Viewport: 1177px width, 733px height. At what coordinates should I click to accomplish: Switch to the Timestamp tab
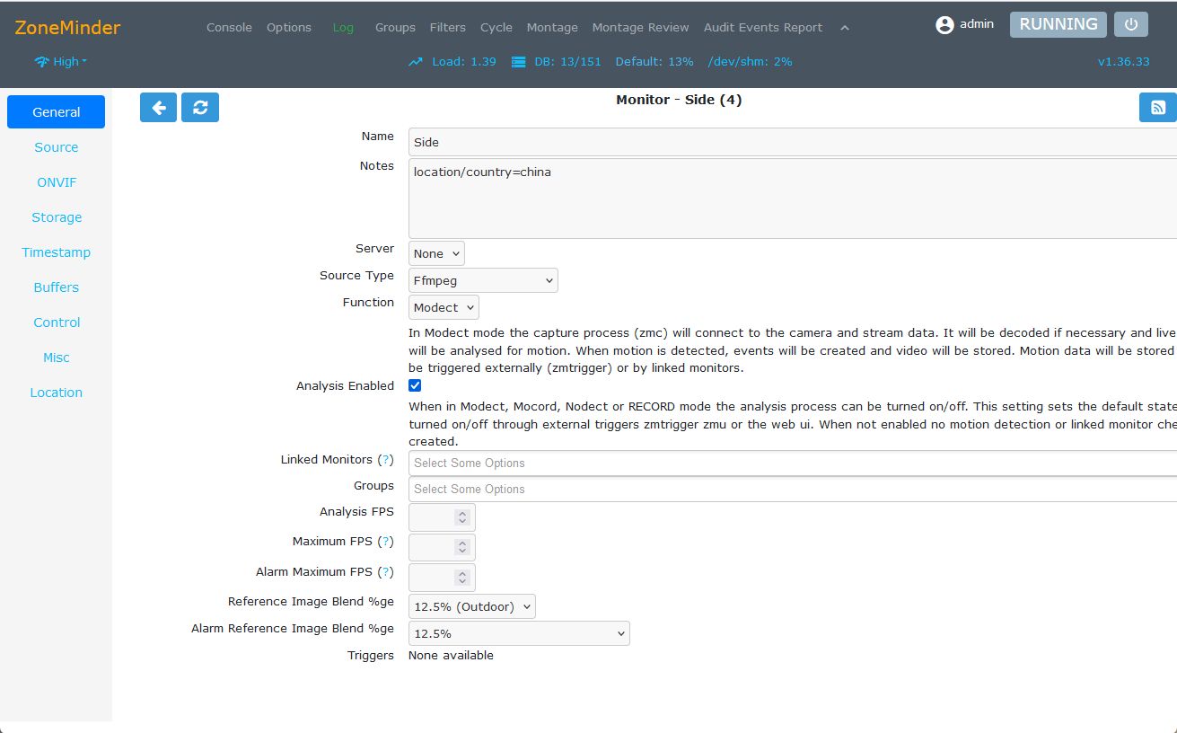click(56, 252)
